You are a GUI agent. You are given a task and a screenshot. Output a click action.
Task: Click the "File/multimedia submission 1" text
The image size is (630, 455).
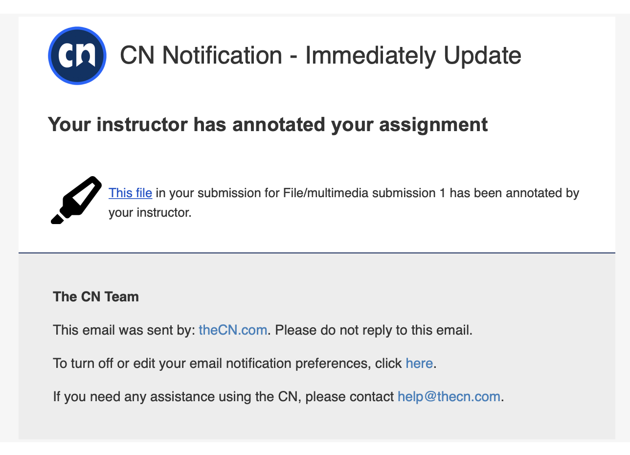364,193
